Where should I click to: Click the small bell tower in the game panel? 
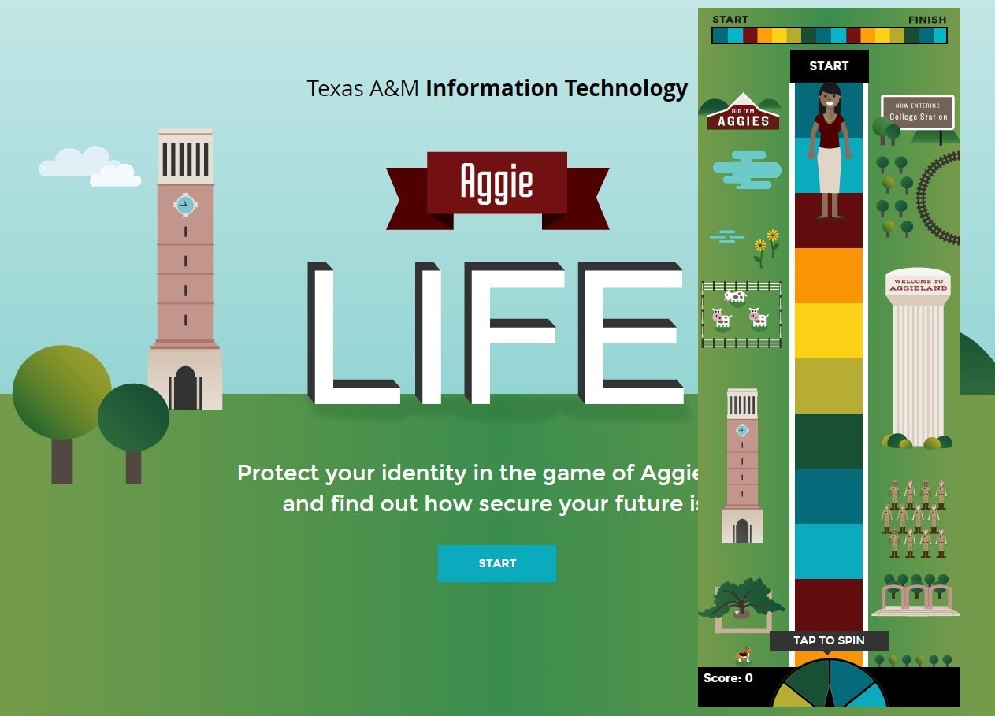742,466
